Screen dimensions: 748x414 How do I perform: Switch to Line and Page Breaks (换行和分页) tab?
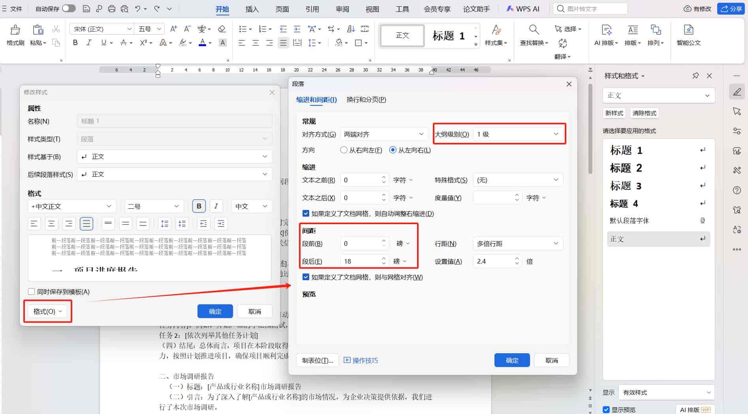[366, 99]
